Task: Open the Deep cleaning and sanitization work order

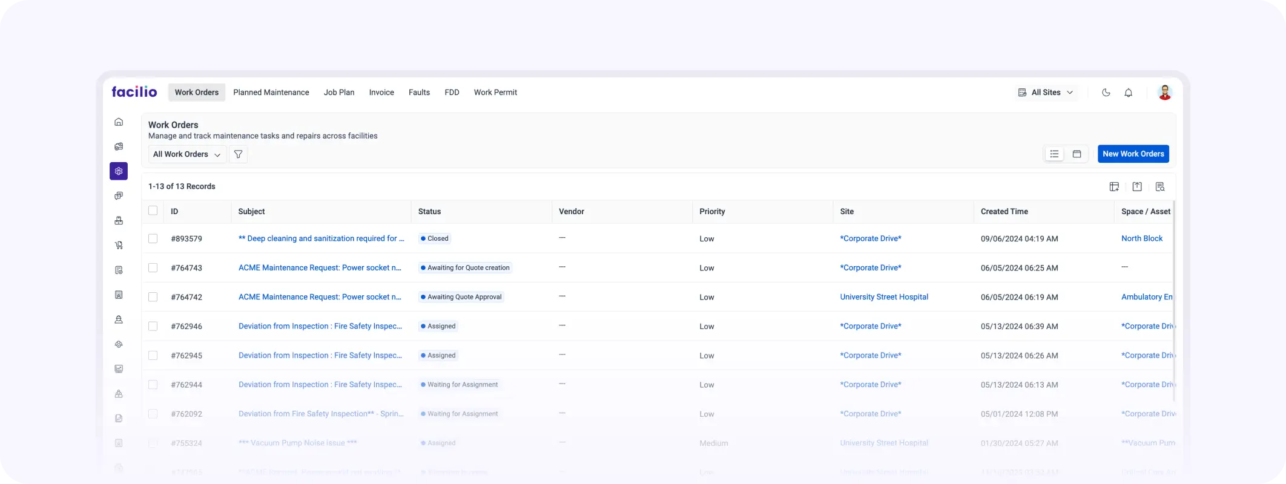Action: coord(321,238)
